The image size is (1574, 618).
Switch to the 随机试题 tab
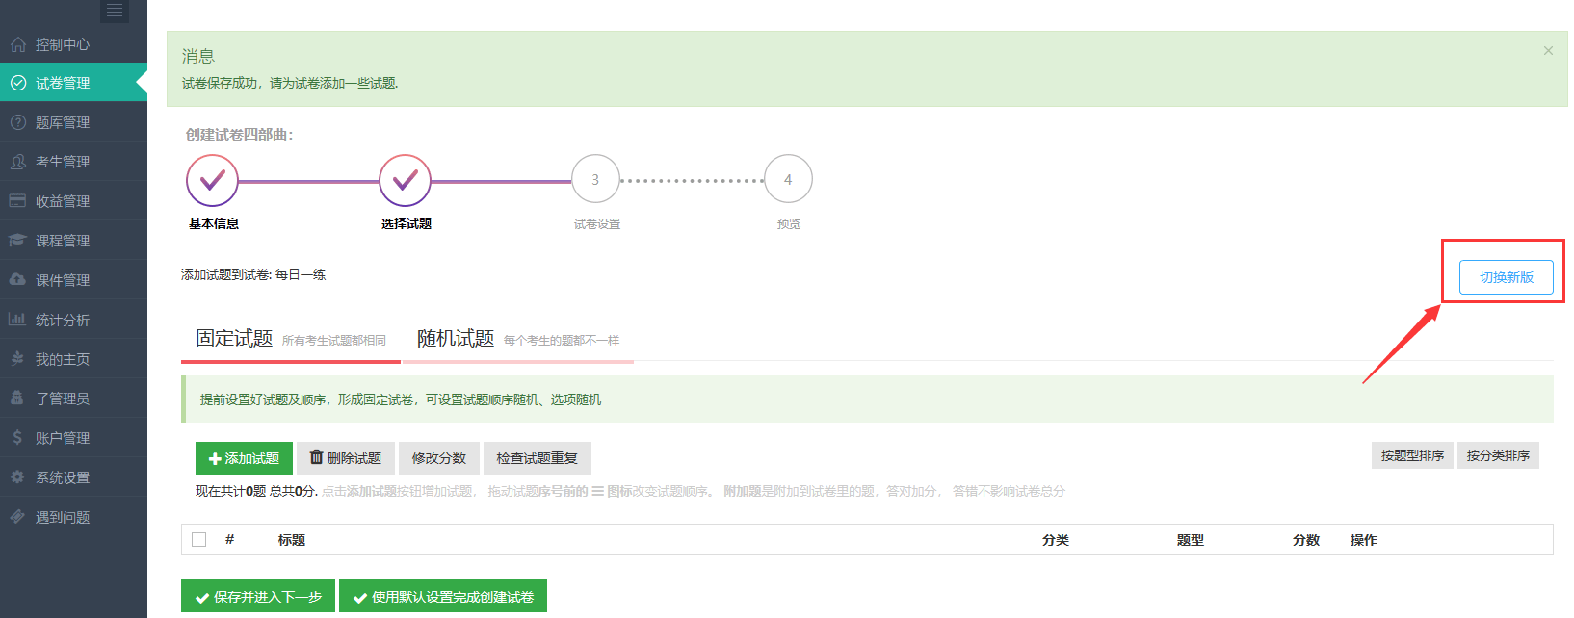[456, 339]
